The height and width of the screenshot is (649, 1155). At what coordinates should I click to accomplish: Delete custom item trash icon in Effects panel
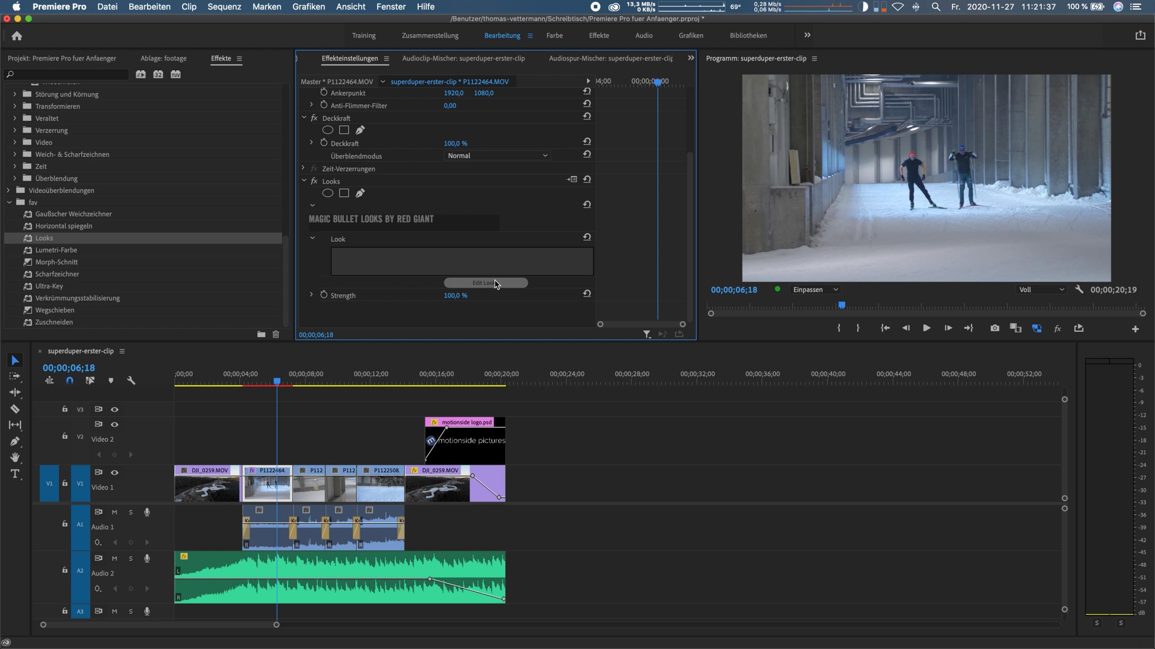coord(276,334)
